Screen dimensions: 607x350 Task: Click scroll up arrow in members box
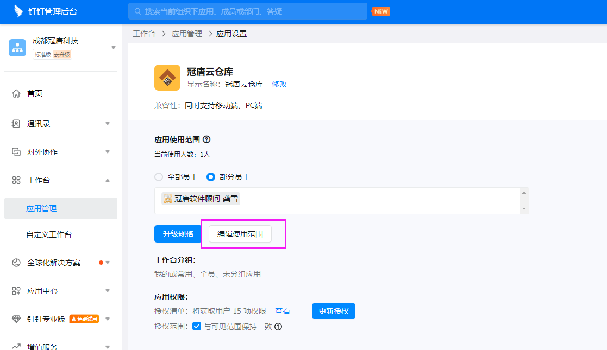524,193
